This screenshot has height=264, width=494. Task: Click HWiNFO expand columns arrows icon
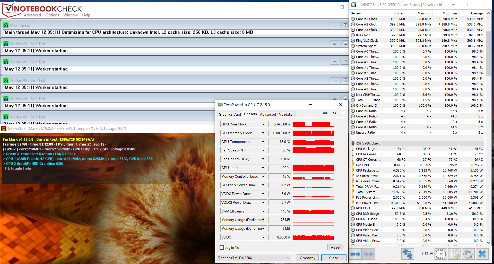click(355, 254)
